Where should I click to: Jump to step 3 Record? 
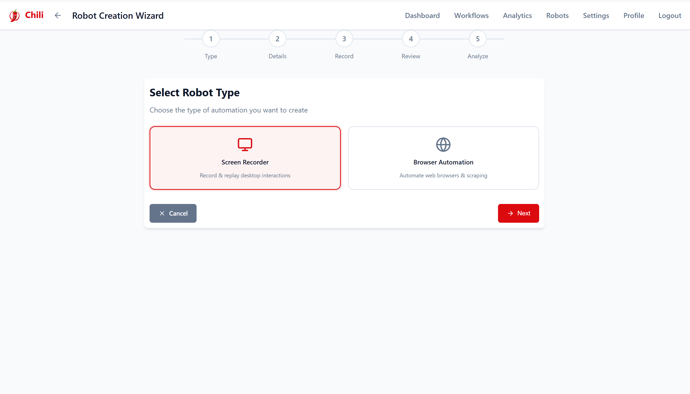click(x=344, y=39)
